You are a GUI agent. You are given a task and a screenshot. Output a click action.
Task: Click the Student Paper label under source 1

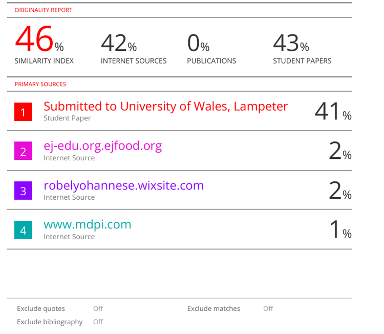(x=67, y=118)
